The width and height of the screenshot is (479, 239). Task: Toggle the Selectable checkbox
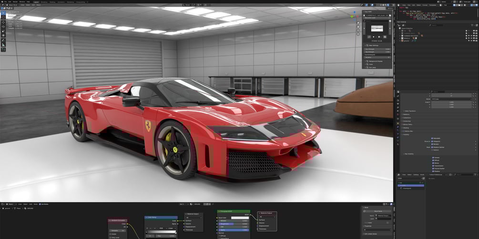432,138
